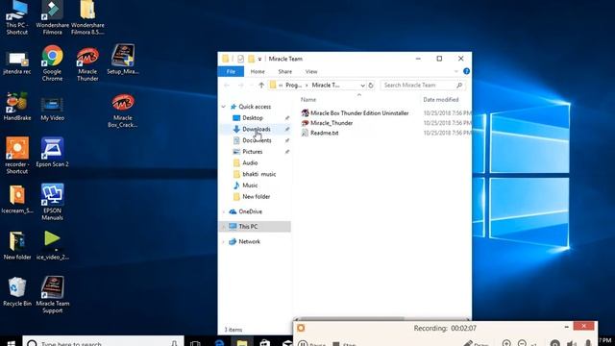Select the Recycle Bin icon

pos(17,291)
